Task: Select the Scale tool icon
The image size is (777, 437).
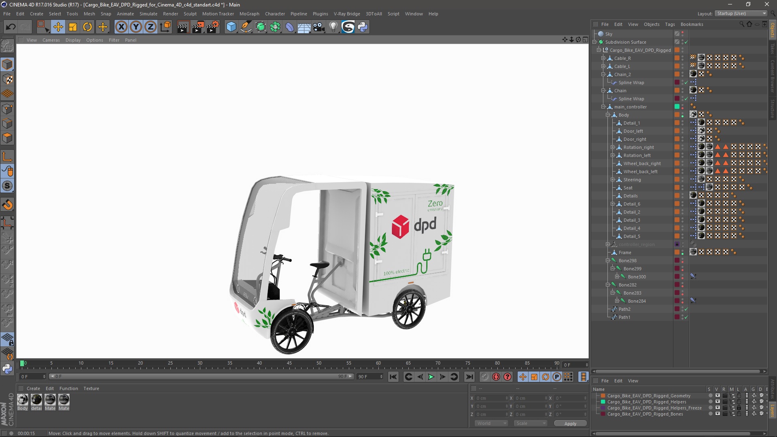Action: point(73,27)
